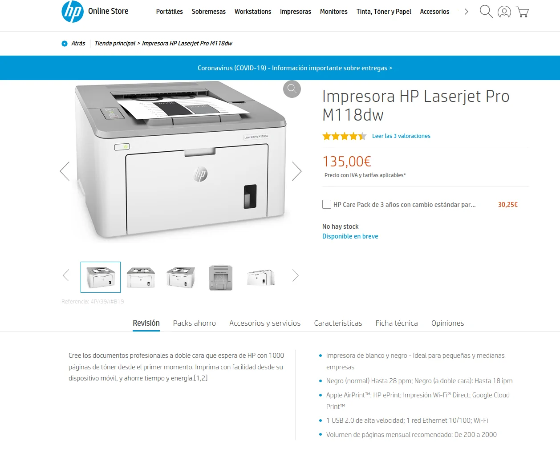Open the Coronavirus delivery information banner
Screen dimensions: 560x453
pyautogui.click(x=295, y=68)
